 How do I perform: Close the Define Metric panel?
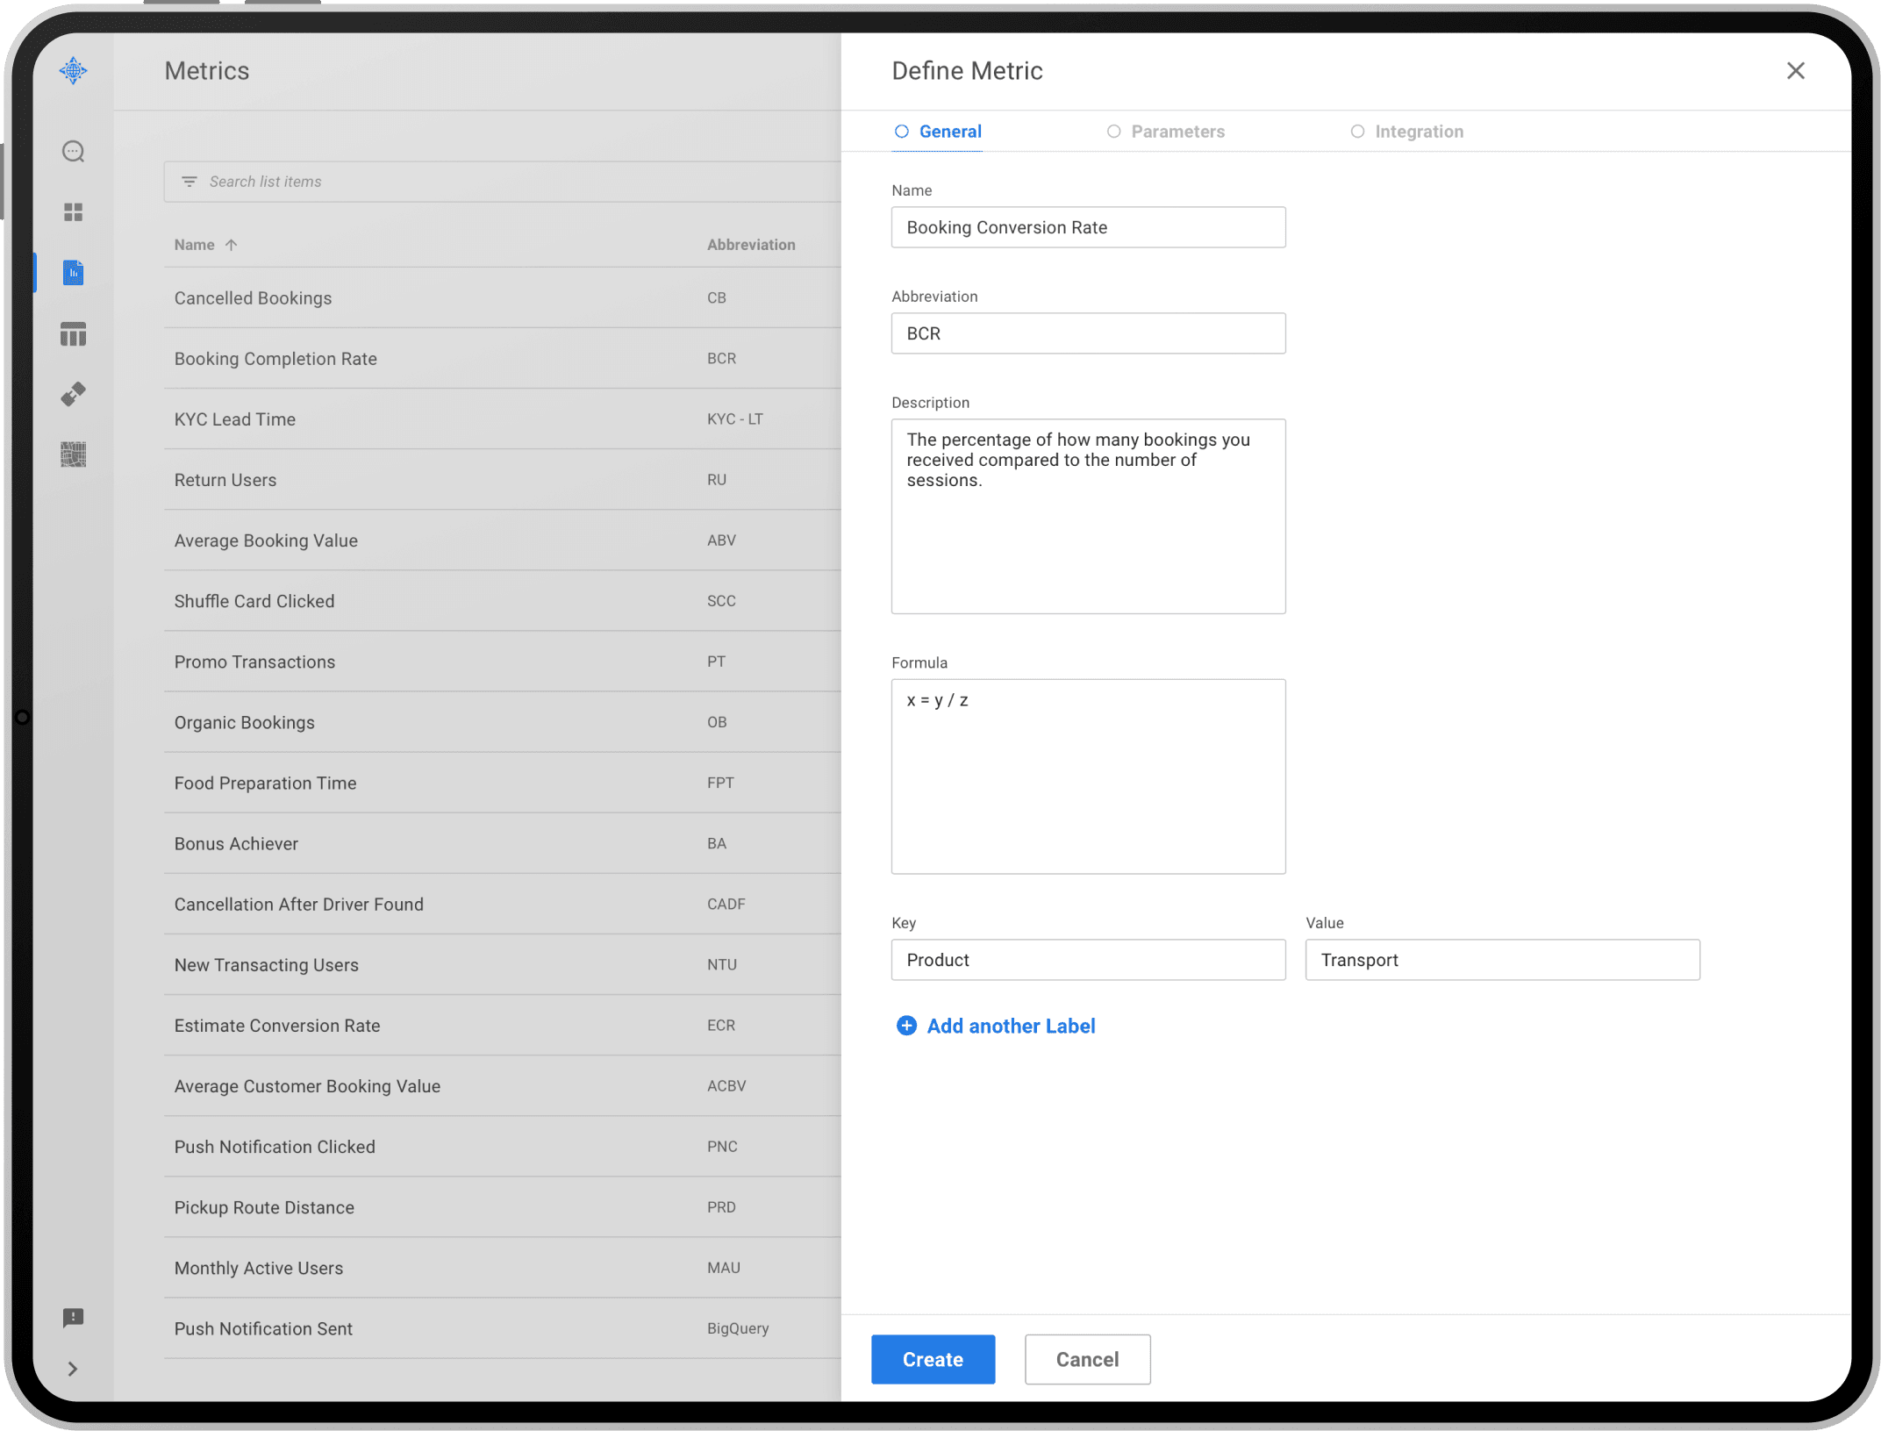coord(1795,70)
